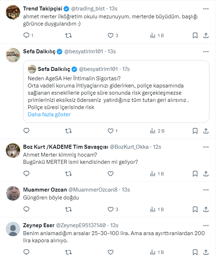Screen dimensions: 222x256
Task: Bookmark Zeynep Eser's tweet
Action: [195, 252]
